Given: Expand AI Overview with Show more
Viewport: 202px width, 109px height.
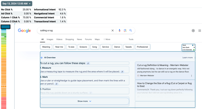Looking at the screenshot, I should 85,101.
